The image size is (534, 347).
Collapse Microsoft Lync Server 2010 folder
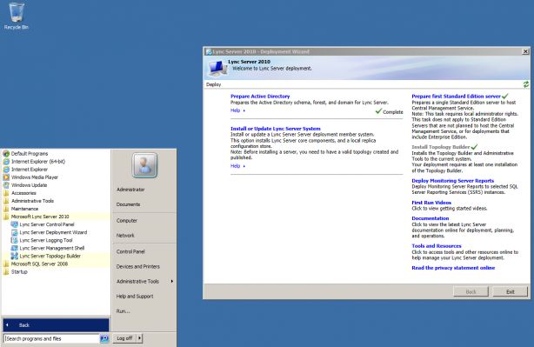coord(39,217)
